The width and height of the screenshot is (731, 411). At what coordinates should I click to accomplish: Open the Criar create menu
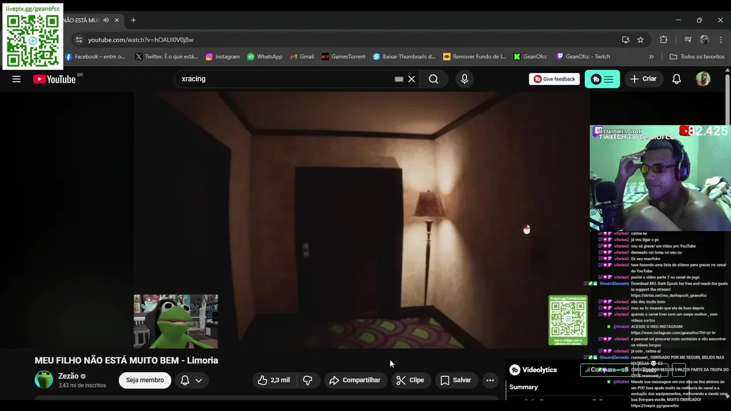pos(644,79)
